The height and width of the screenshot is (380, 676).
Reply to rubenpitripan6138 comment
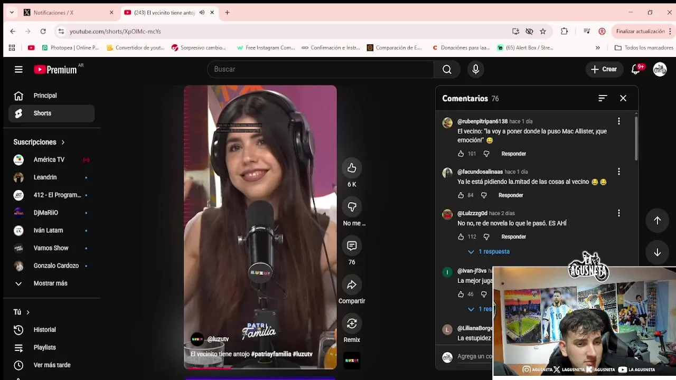513,154
